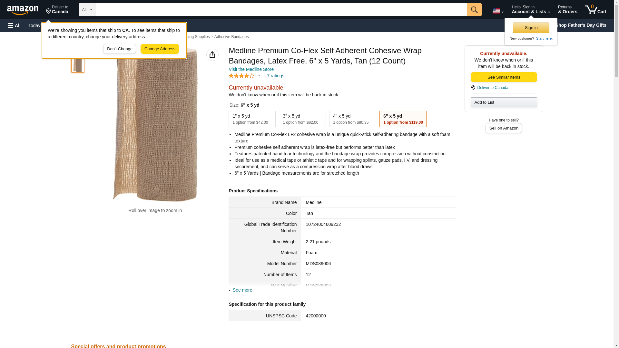Open Returns & Orders
Screen dimensions: 619x348
pos(567,10)
